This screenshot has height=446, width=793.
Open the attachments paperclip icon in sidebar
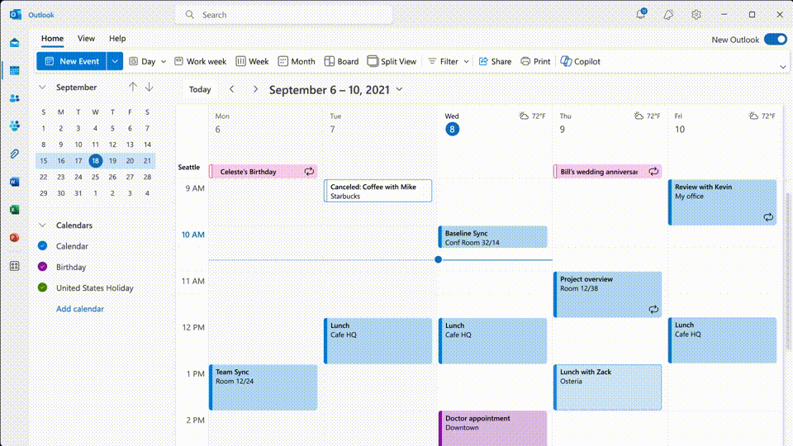coord(15,154)
